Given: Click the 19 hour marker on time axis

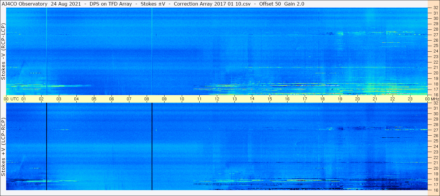Looking at the screenshot, I should pos(340,99).
